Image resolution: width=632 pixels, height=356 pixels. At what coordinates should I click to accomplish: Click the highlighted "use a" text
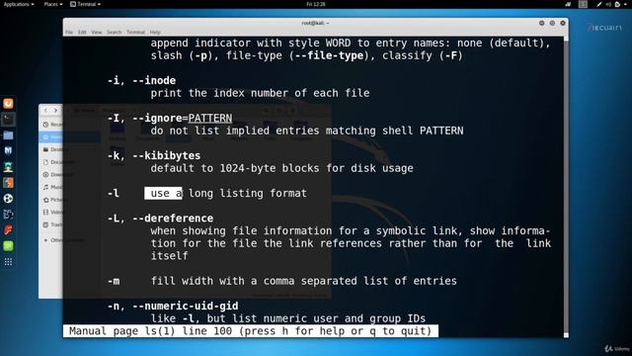coord(163,193)
